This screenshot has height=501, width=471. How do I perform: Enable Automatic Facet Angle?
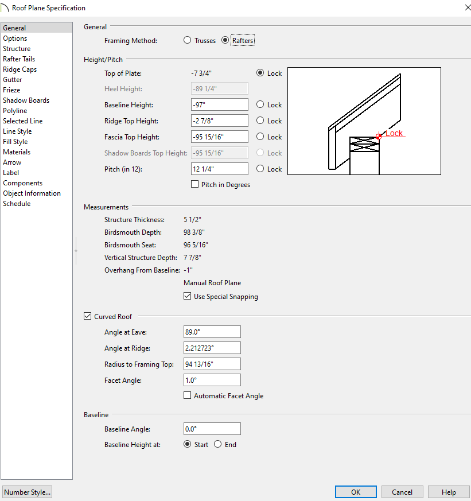click(x=187, y=396)
